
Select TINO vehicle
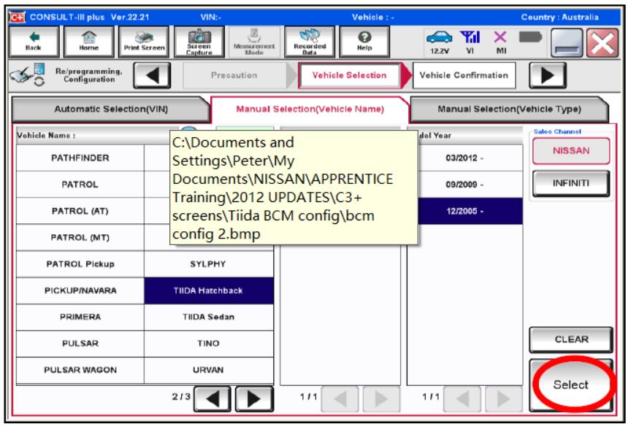pos(209,344)
